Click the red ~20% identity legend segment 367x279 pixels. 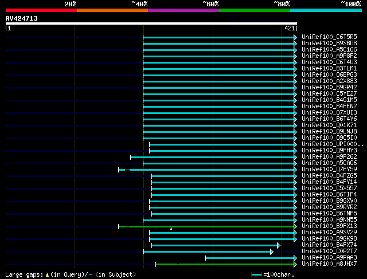coord(41,10)
